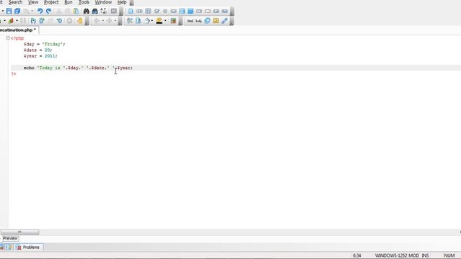Screen dimensions: 461x259
Task: Open the Help menu
Action: pos(122,2)
